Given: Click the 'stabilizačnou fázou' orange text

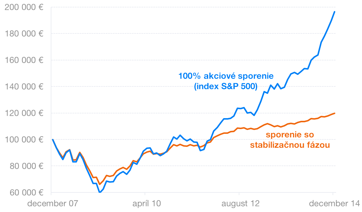Looking at the screenshot, I should pos(290,145).
